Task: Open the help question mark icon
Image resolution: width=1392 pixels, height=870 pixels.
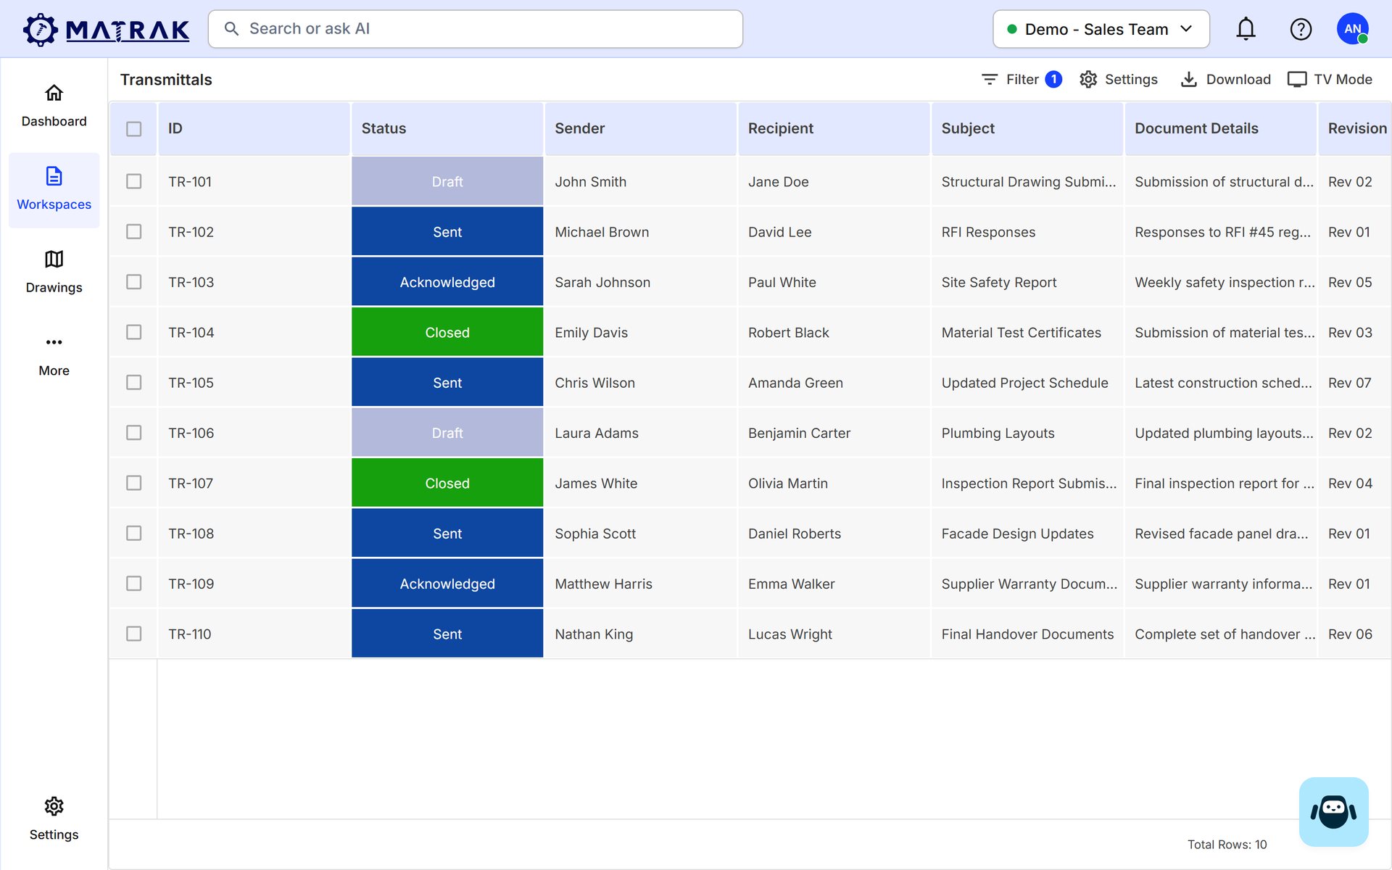Action: pyautogui.click(x=1301, y=29)
